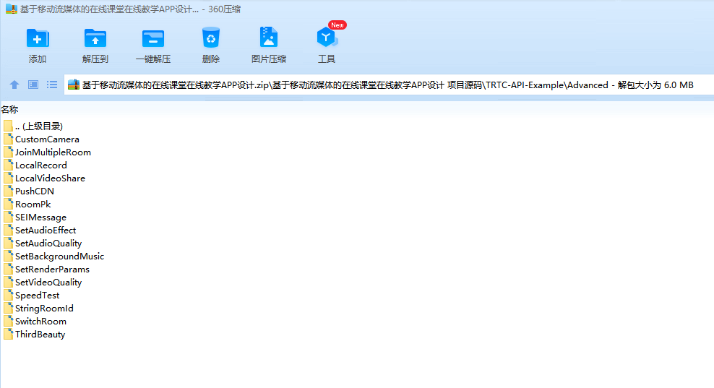This screenshot has width=714, height=388.
Task: Click the folder icon beside SetRenderParams
Action: click(x=8, y=269)
